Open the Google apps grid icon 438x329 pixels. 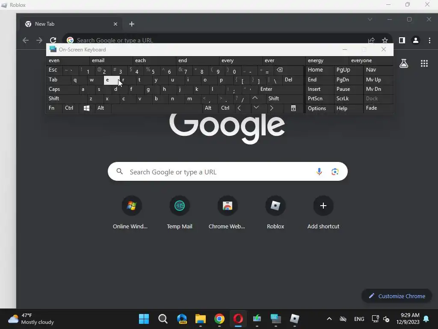[x=424, y=63]
